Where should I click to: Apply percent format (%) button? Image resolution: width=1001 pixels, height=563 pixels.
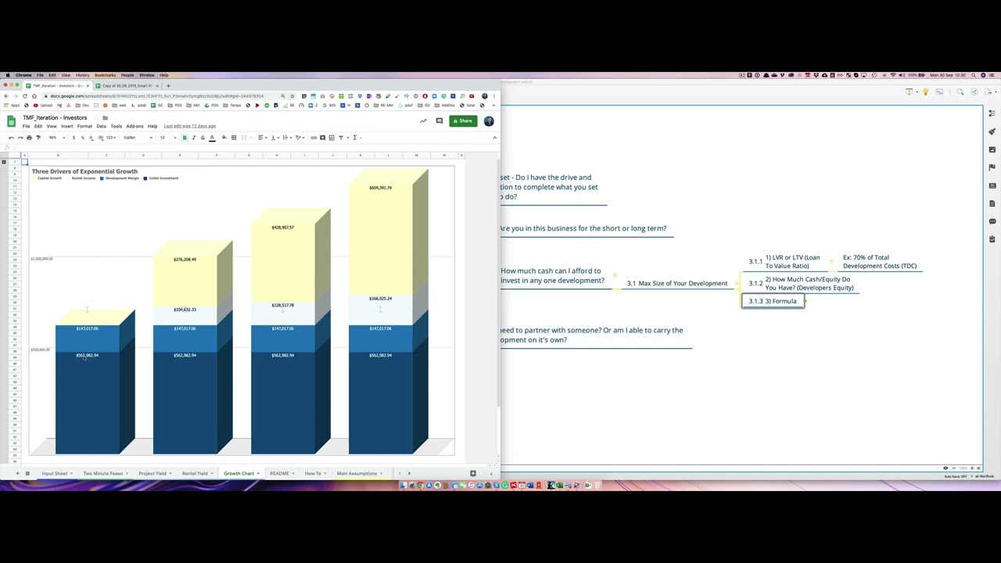pyautogui.click(x=83, y=138)
